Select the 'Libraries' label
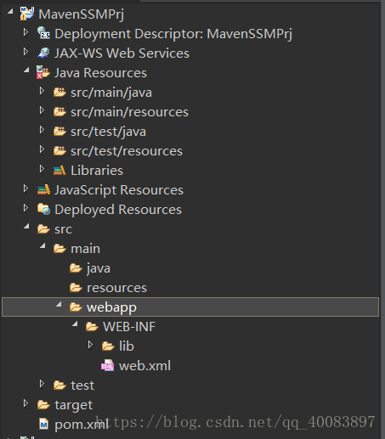 tap(97, 171)
